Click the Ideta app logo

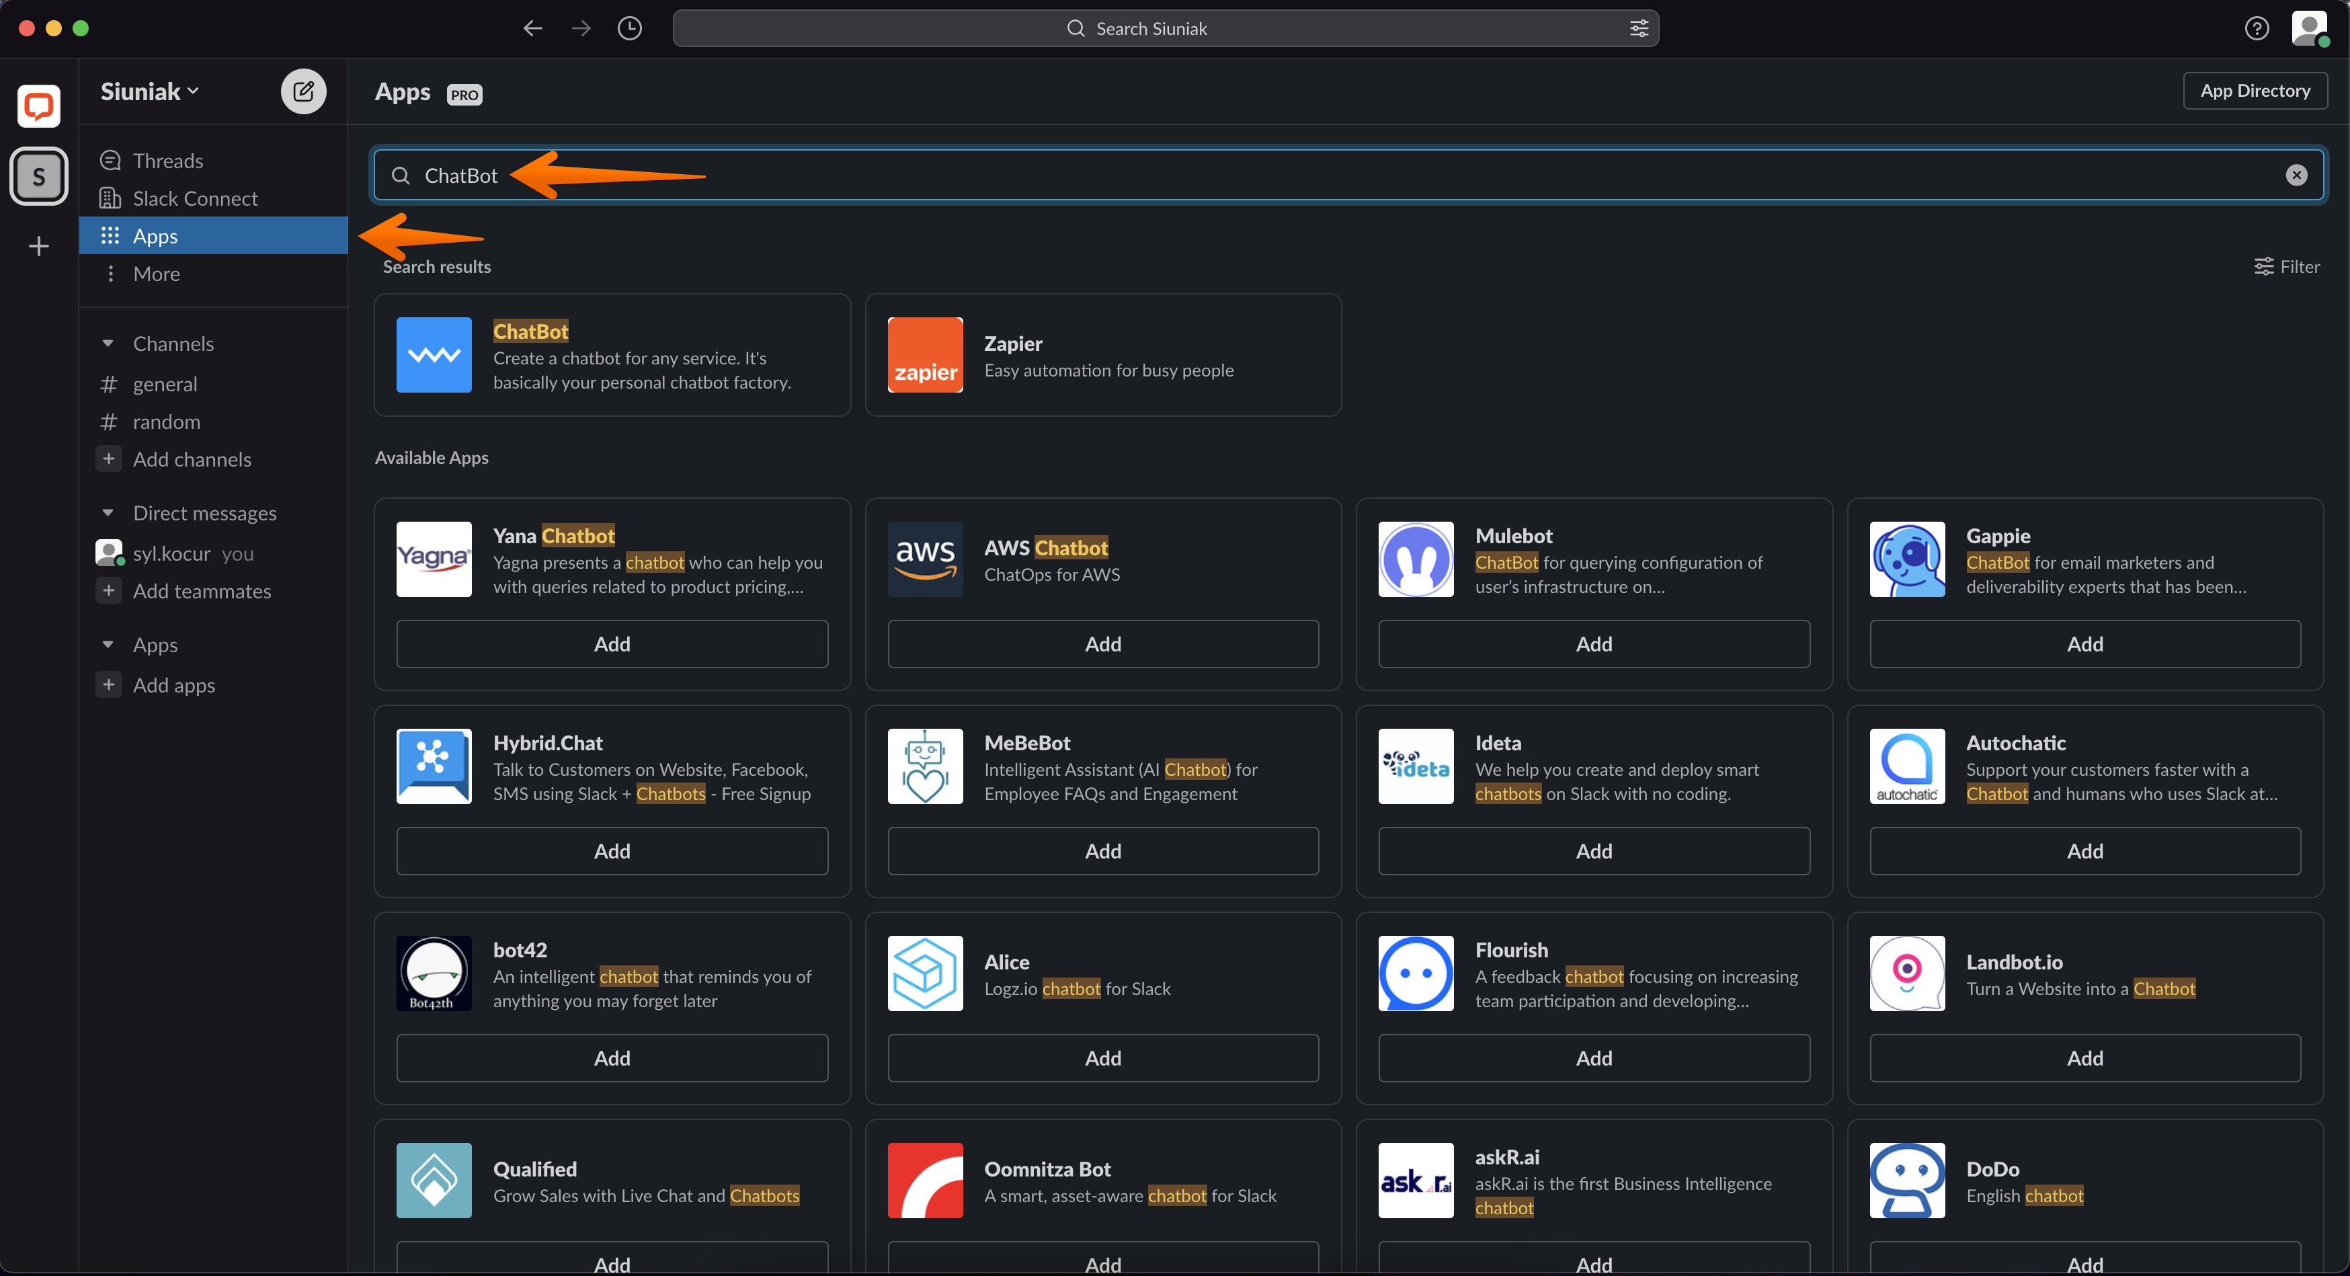pos(1416,766)
